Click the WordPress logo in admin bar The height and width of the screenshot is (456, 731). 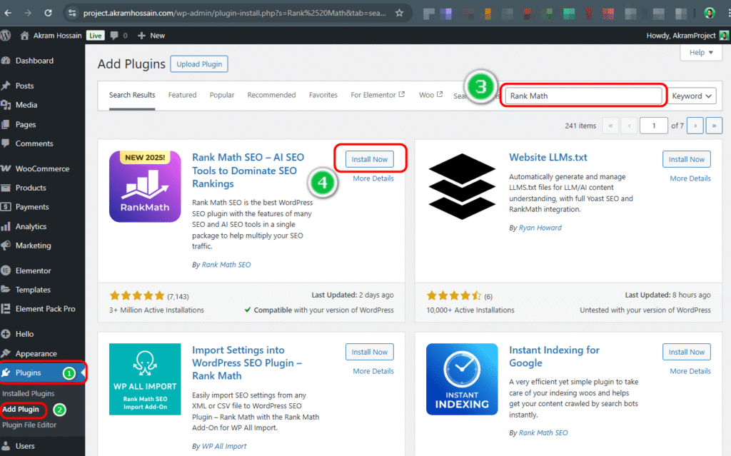tap(6, 35)
